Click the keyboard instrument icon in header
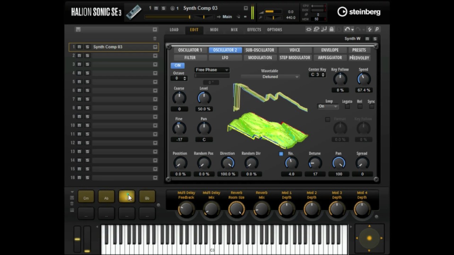The height and width of the screenshot is (255, 454). [x=134, y=12]
